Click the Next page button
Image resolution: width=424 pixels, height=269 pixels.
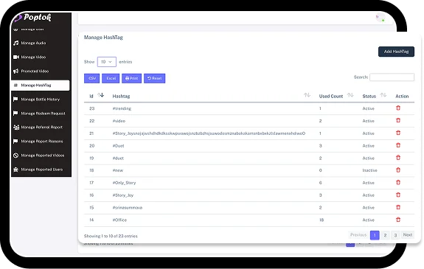[x=408, y=235]
